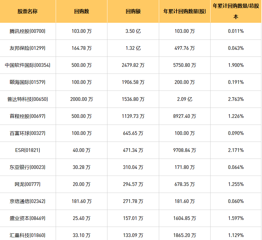Click the 年累计回购数量(股) column header
The height and width of the screenshot is (240, 262).
pos(184,12)
